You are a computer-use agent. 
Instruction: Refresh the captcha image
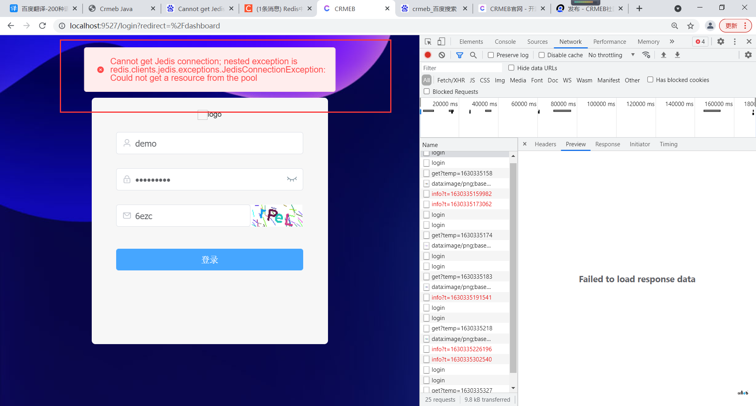pos(277,216)
